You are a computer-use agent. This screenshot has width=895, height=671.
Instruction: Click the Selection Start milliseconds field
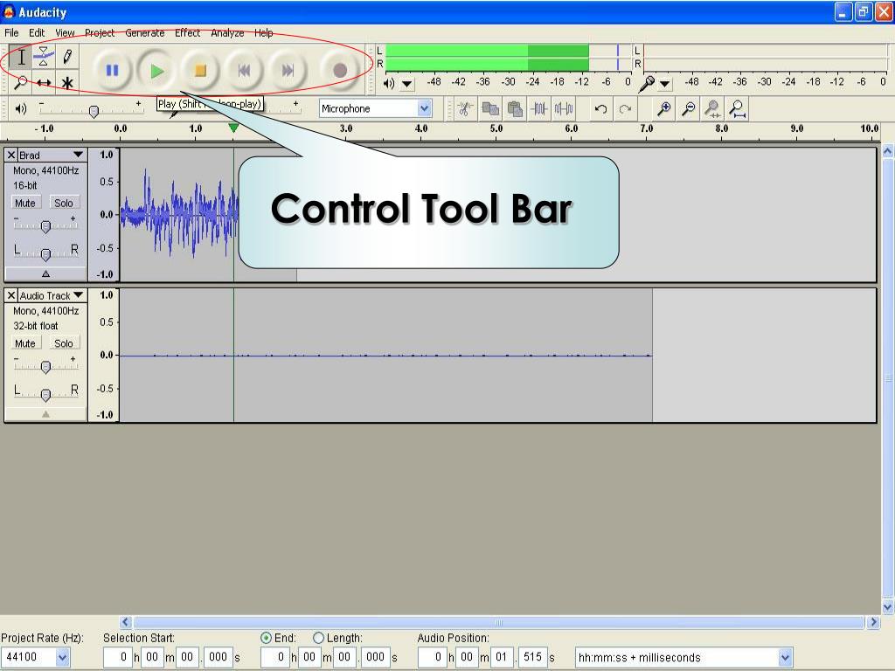pyautogui.click(x=218, y=657)
